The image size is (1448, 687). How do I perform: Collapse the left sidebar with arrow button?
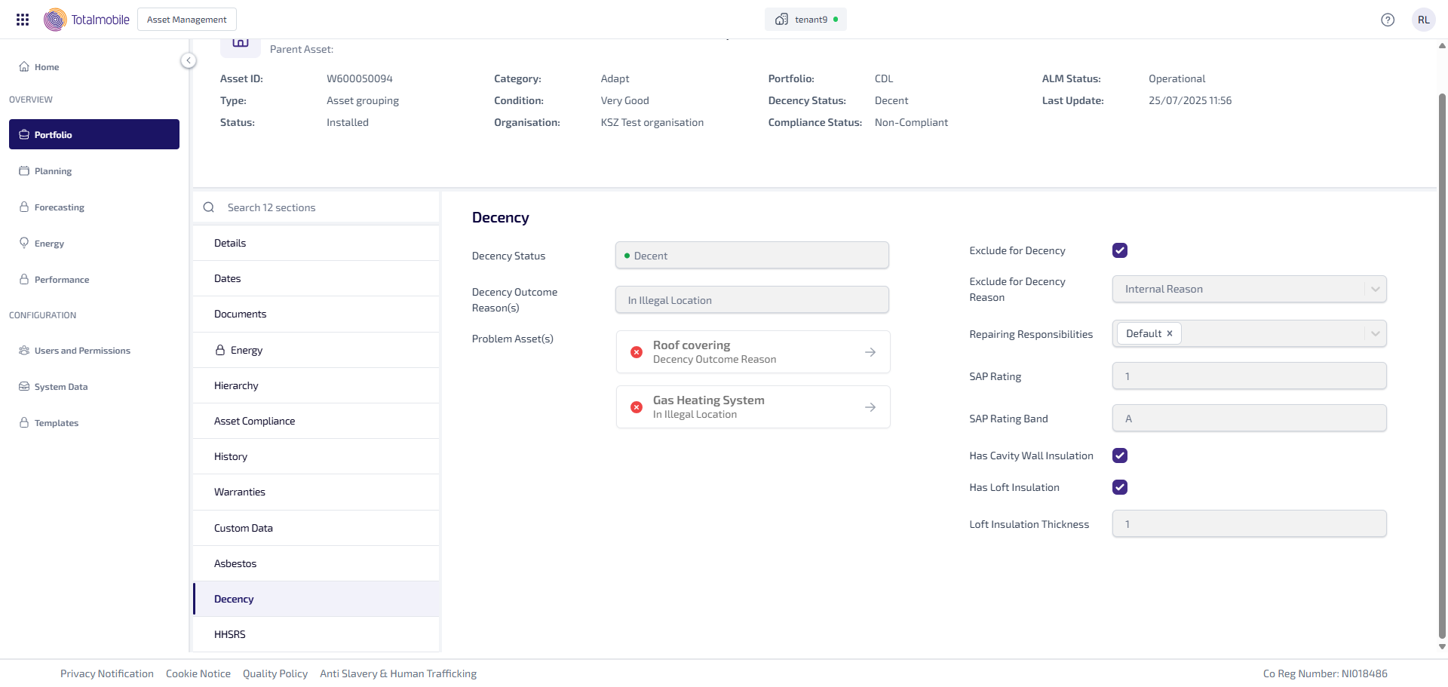click(x=189, y=60)
